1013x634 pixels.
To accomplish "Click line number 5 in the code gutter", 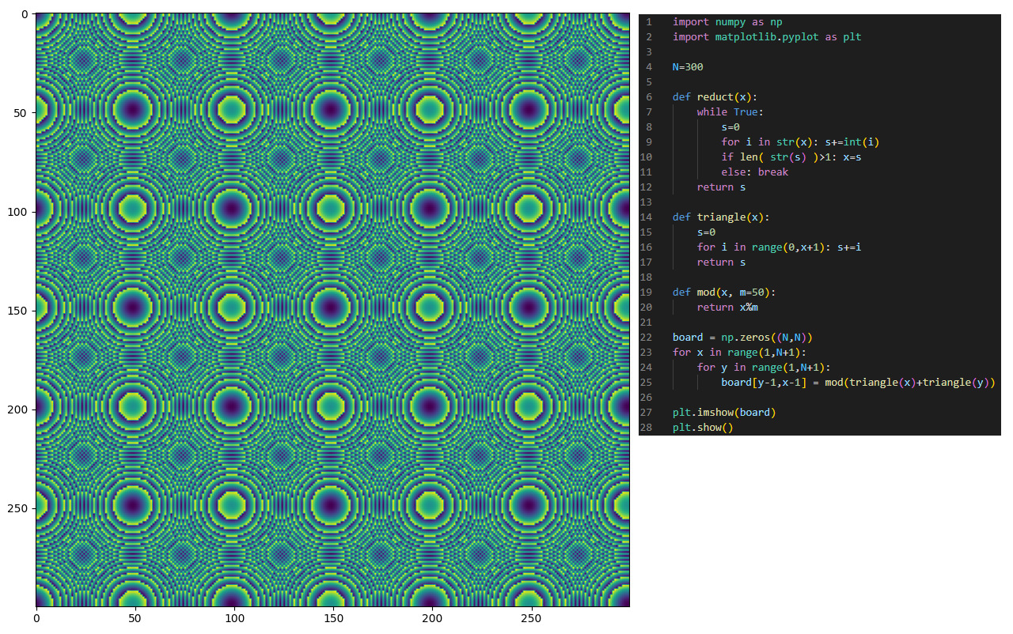I will (649, 82).
